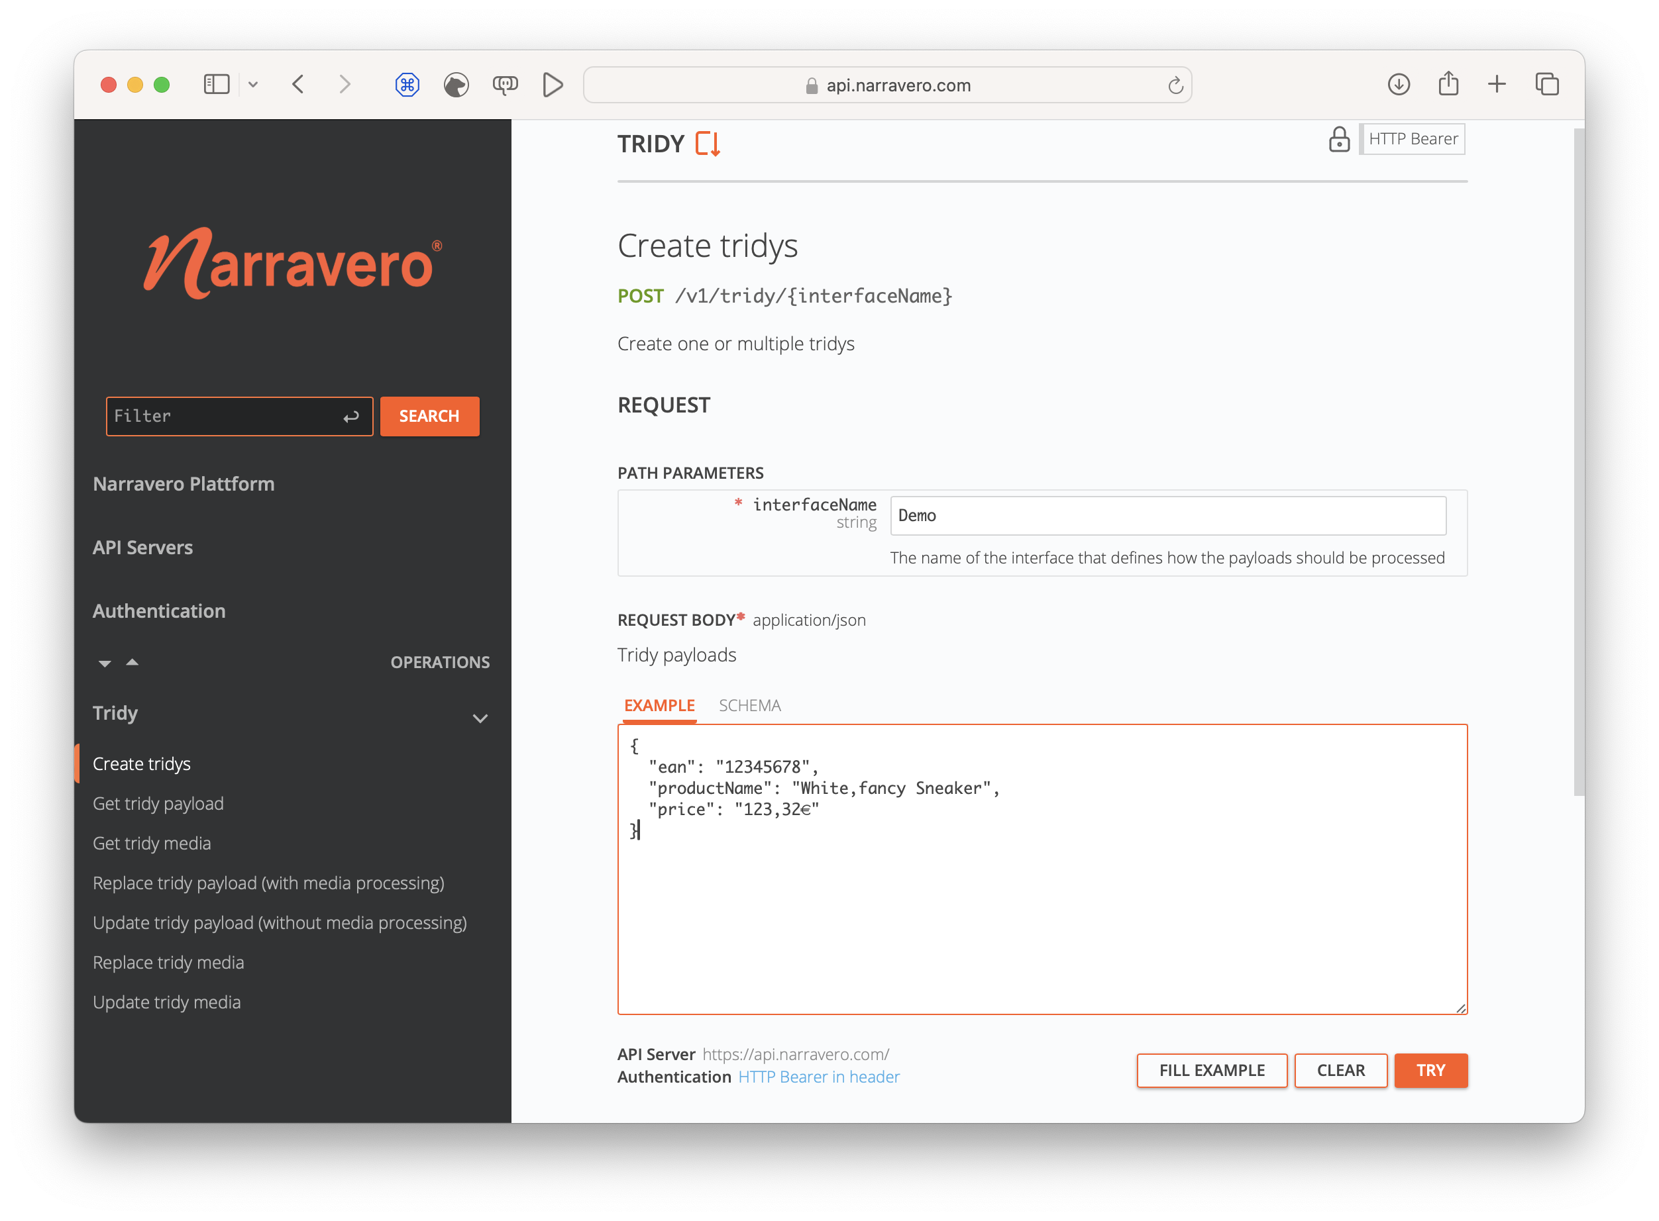1659x1221 pixels.
Task: Open the "HTTP Bearer in header" link
Action: click(x=819, y=1077)
